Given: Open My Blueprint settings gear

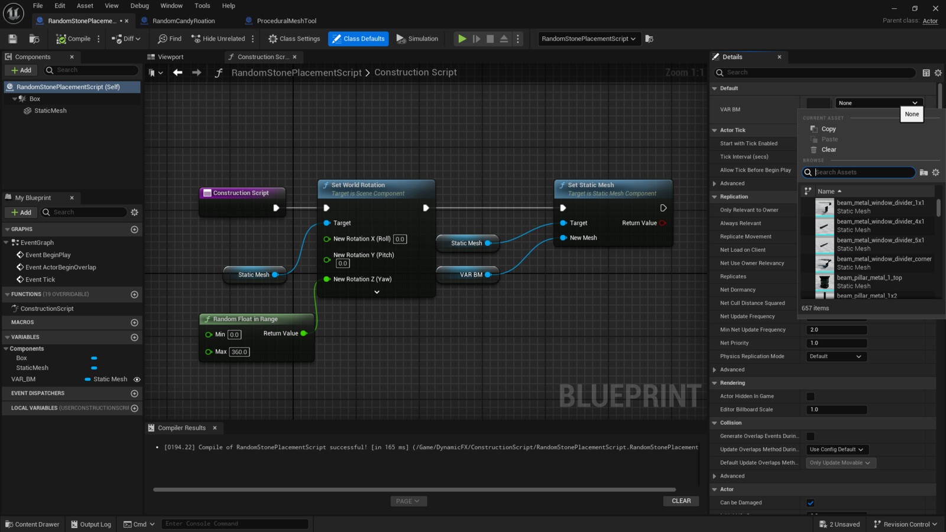Looking at the screenshot, I should [134, 212].
